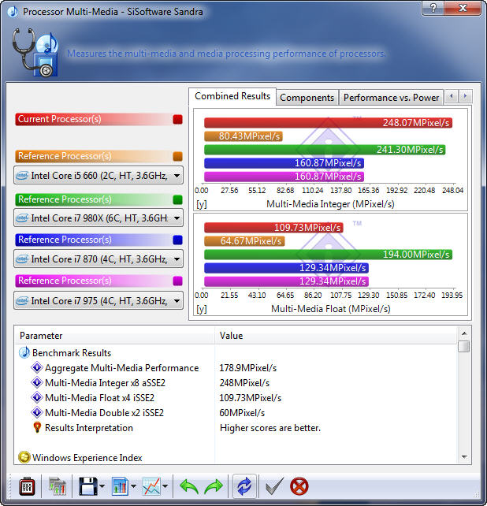Click the blue reference processor color square
487x506 pixels.
[x=177, y=240]
